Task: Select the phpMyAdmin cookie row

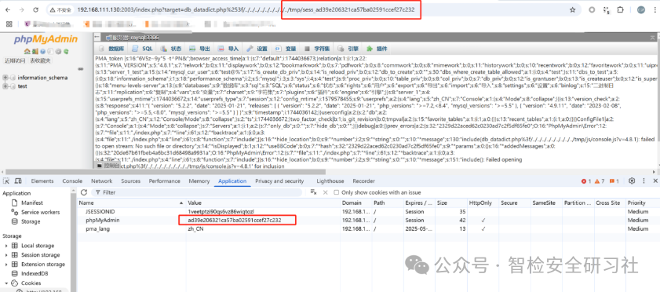Action: tap(368, 220)
